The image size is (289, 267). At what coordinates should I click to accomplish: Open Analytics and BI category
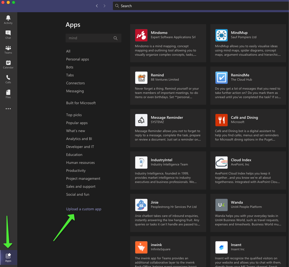click(x=79, y=139)
